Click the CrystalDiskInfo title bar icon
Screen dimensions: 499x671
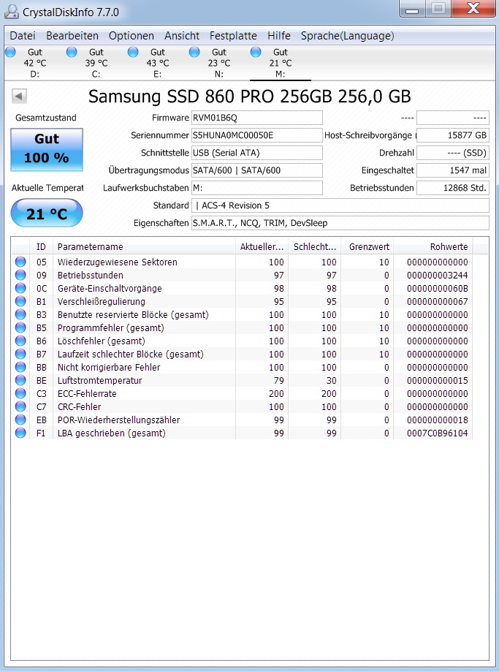click(x=11, y=12)
